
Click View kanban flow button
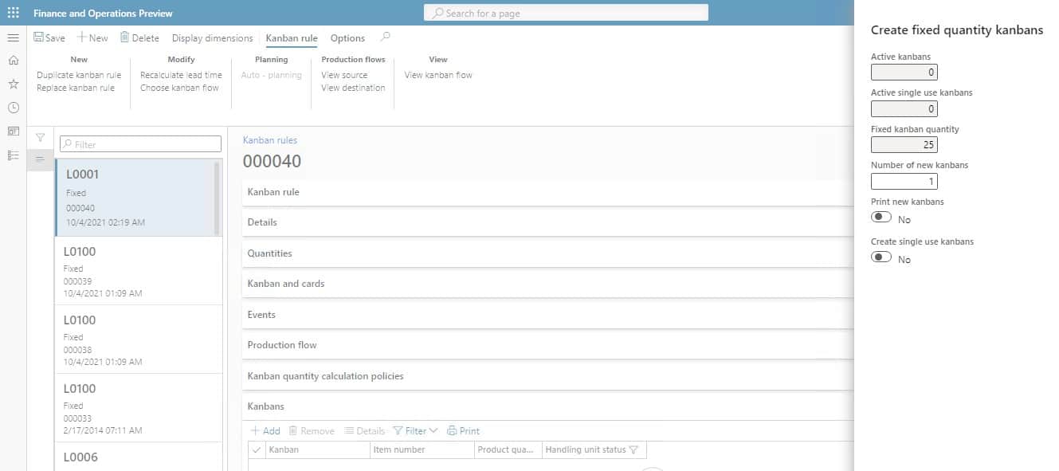438,75
